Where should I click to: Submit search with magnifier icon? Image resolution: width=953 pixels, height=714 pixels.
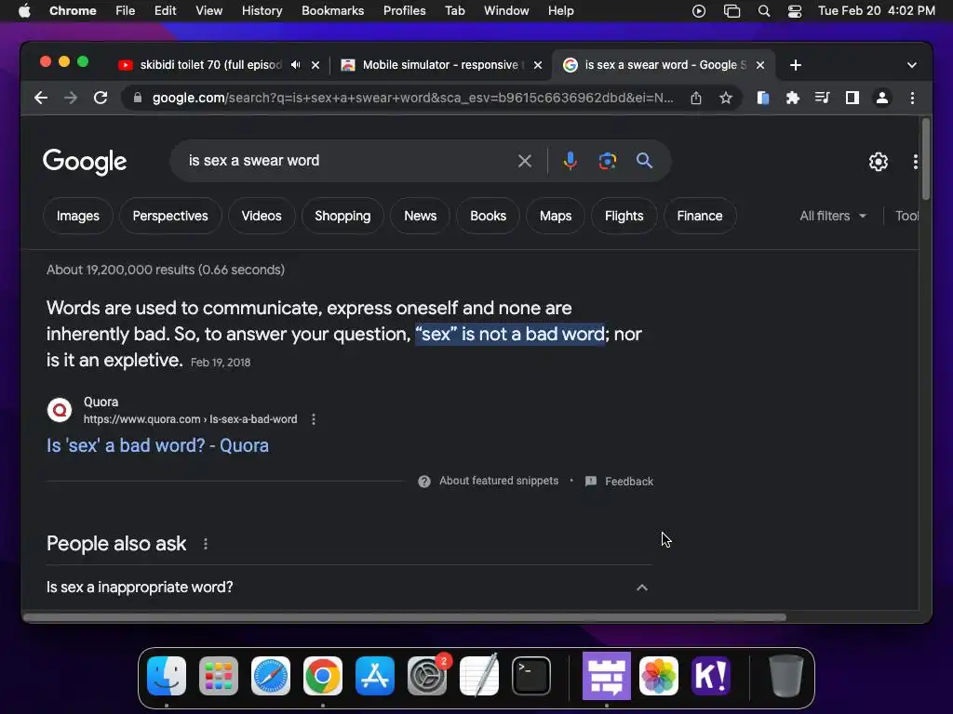tap(644, 161)
